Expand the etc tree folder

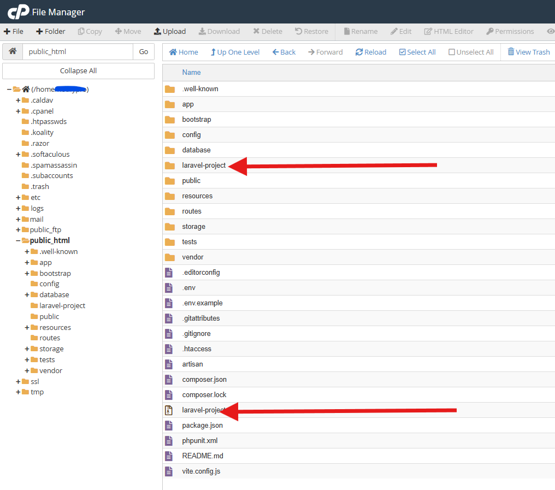(x=18, y=198)
